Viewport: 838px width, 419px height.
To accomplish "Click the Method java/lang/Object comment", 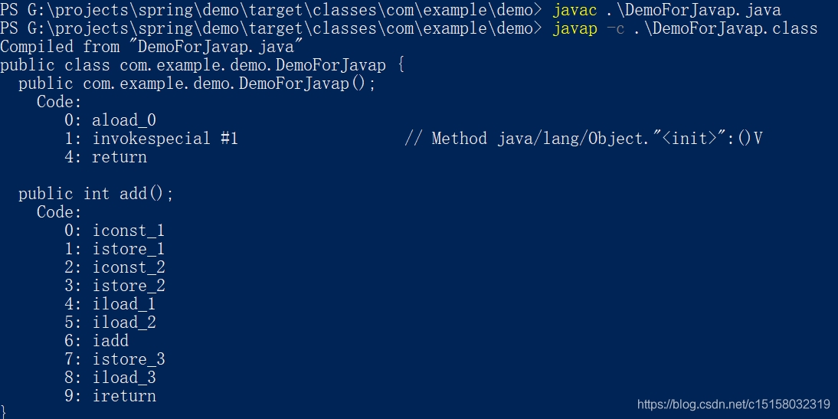I will [x=583, y=139].
